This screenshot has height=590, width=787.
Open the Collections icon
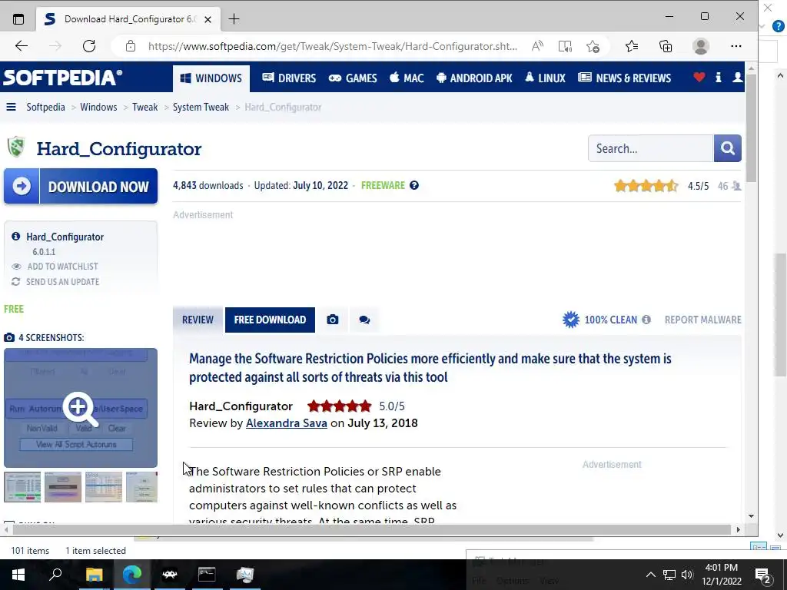tap(666, 46)
